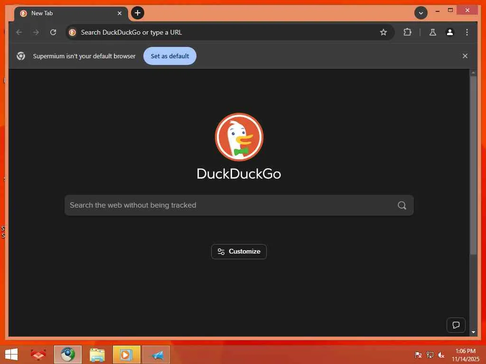
Task: Click the DuckDuckGo wordmark text
Action: 239,174
